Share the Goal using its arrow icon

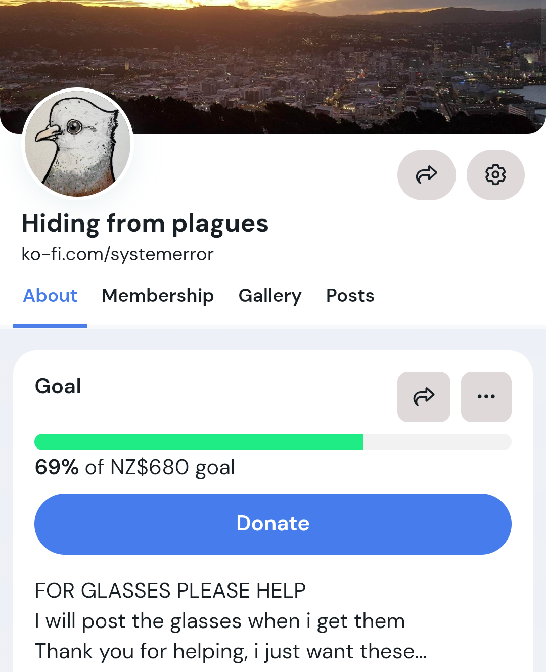click(x=424, y=397)
